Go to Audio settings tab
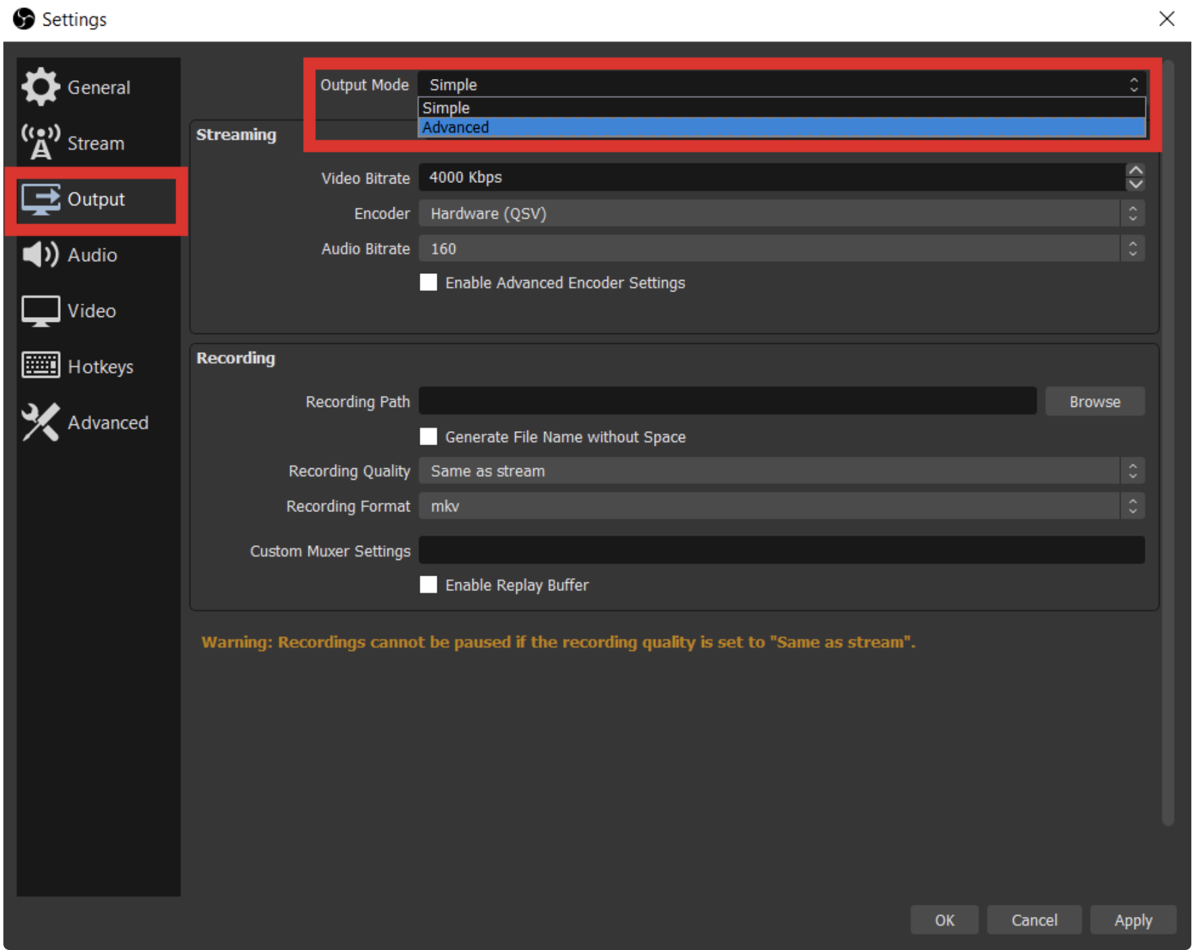Image resolution: width=1192 pixels, height=950 pixels. pos(99,255)
